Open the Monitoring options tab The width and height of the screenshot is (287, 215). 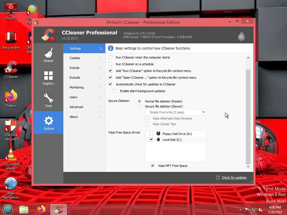84,87
